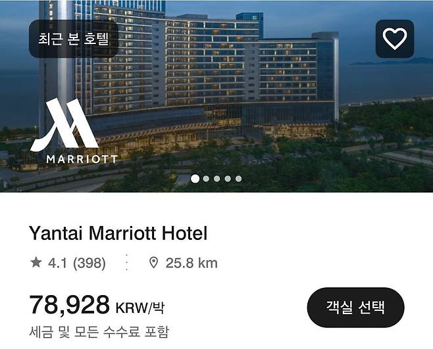This screenshot has width=433, height=349.
Task: Click the MARRIOTT wordmark text on photo
Action: pyautogui.click(x=82, y=159)
